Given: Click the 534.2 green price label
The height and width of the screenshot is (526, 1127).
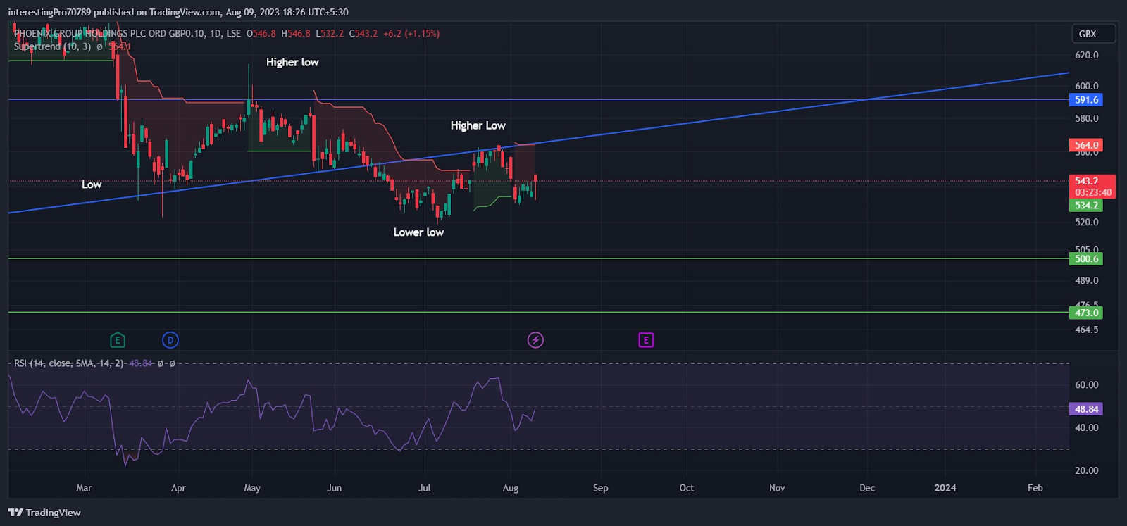Looking at the screenshot, I should (x=1086, y=206).
